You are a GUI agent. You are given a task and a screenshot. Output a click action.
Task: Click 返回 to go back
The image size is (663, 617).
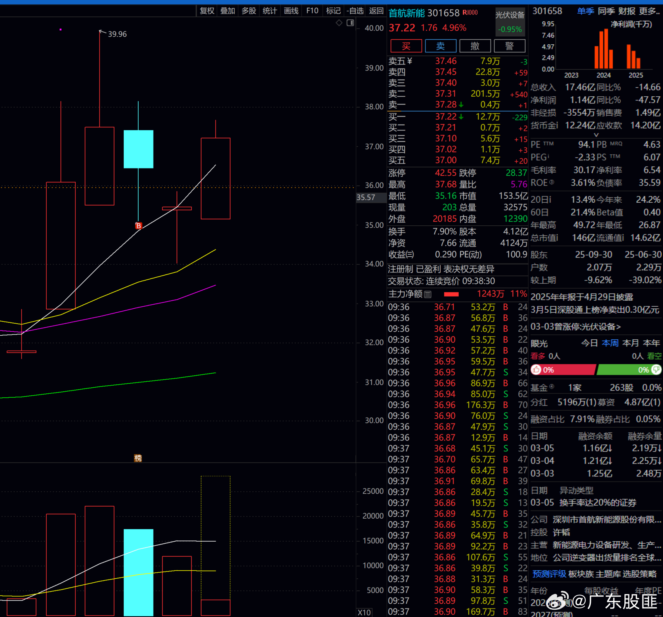pyautogui.click(x=376, y=11)
